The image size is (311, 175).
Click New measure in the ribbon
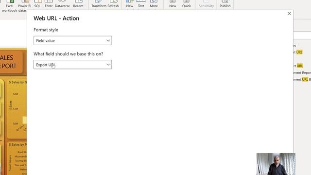pyautogui.click(x=173, y=4)
